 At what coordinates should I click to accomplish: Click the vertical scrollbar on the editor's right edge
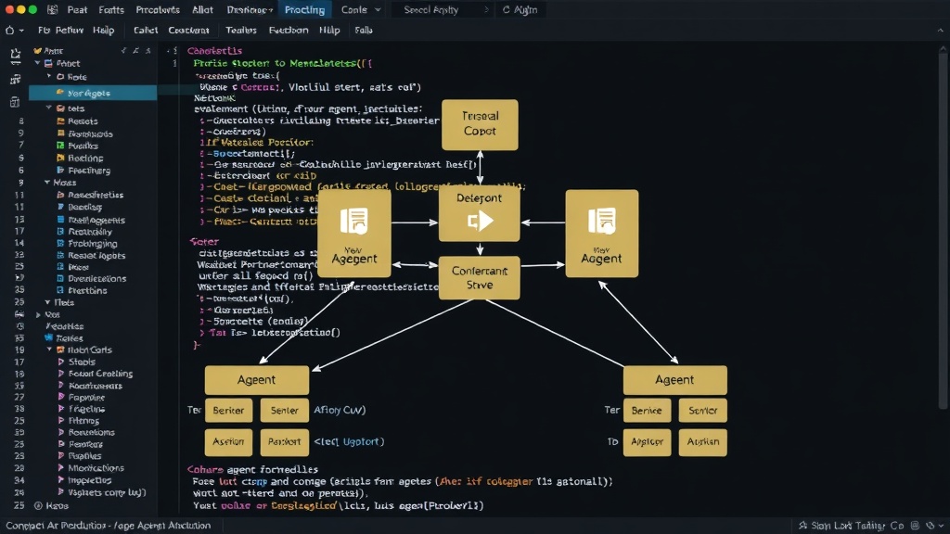click(x=943, y=228)
